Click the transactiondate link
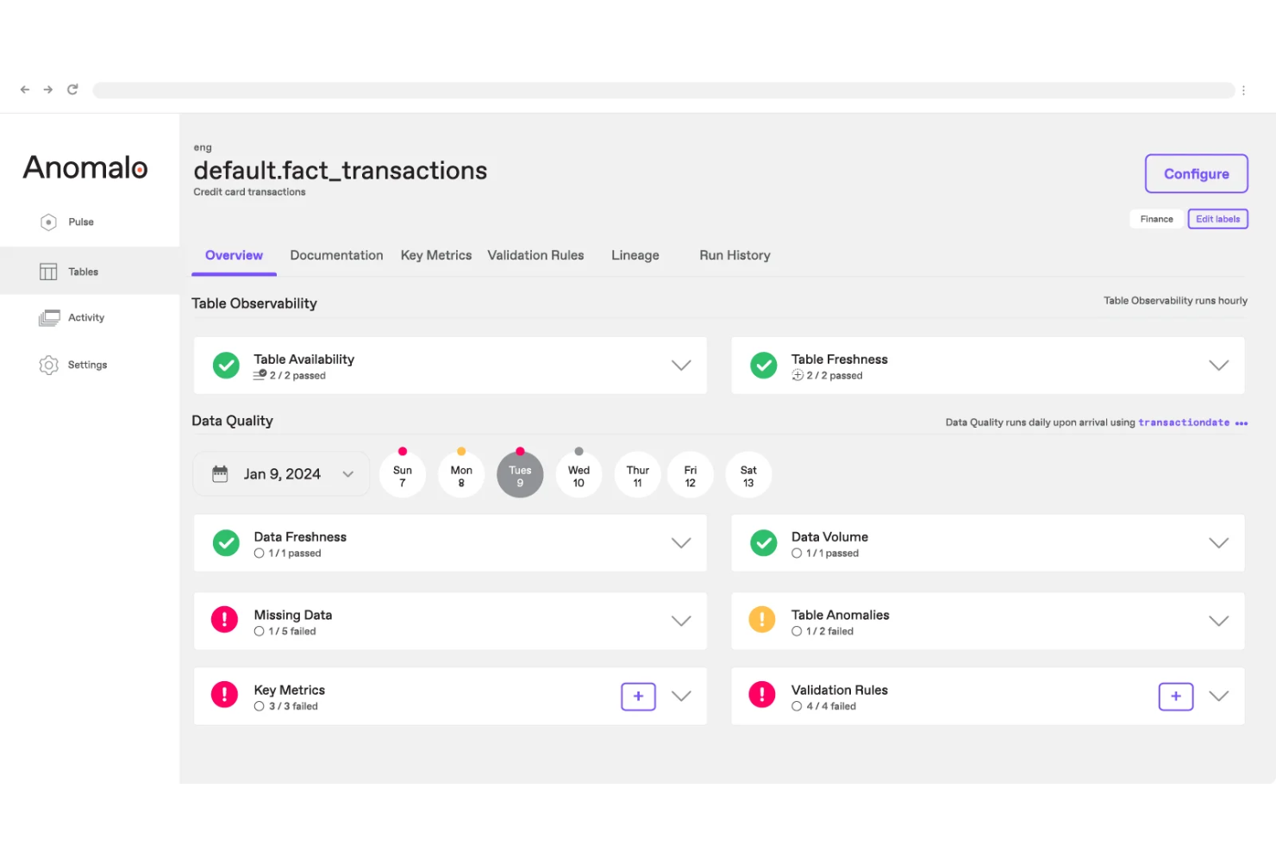The width and height of the screenshot is (1276, 851). pos(1184,422)
